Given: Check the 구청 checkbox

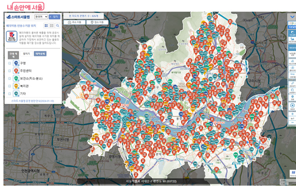Looking at the screenshot, I should coord(10,63).
